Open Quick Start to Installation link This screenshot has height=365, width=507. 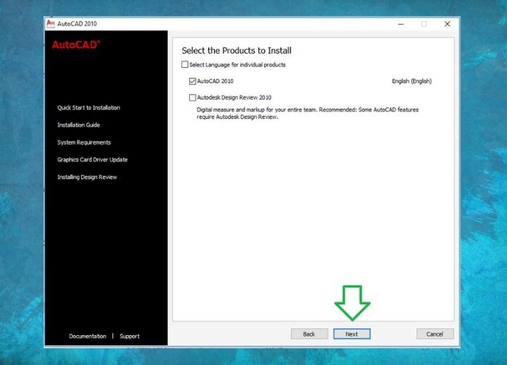click(x=88, y=107)
